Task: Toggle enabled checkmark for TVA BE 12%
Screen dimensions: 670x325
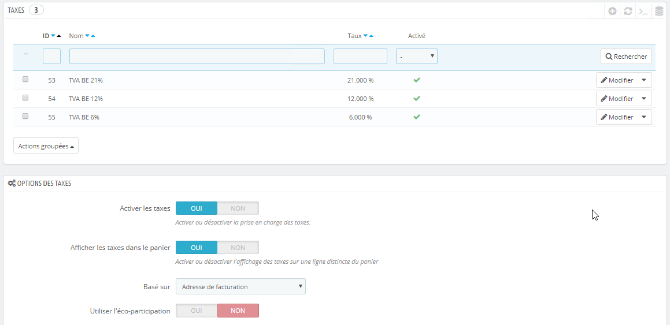Action: pyautogui.click(x=417, y=99)
